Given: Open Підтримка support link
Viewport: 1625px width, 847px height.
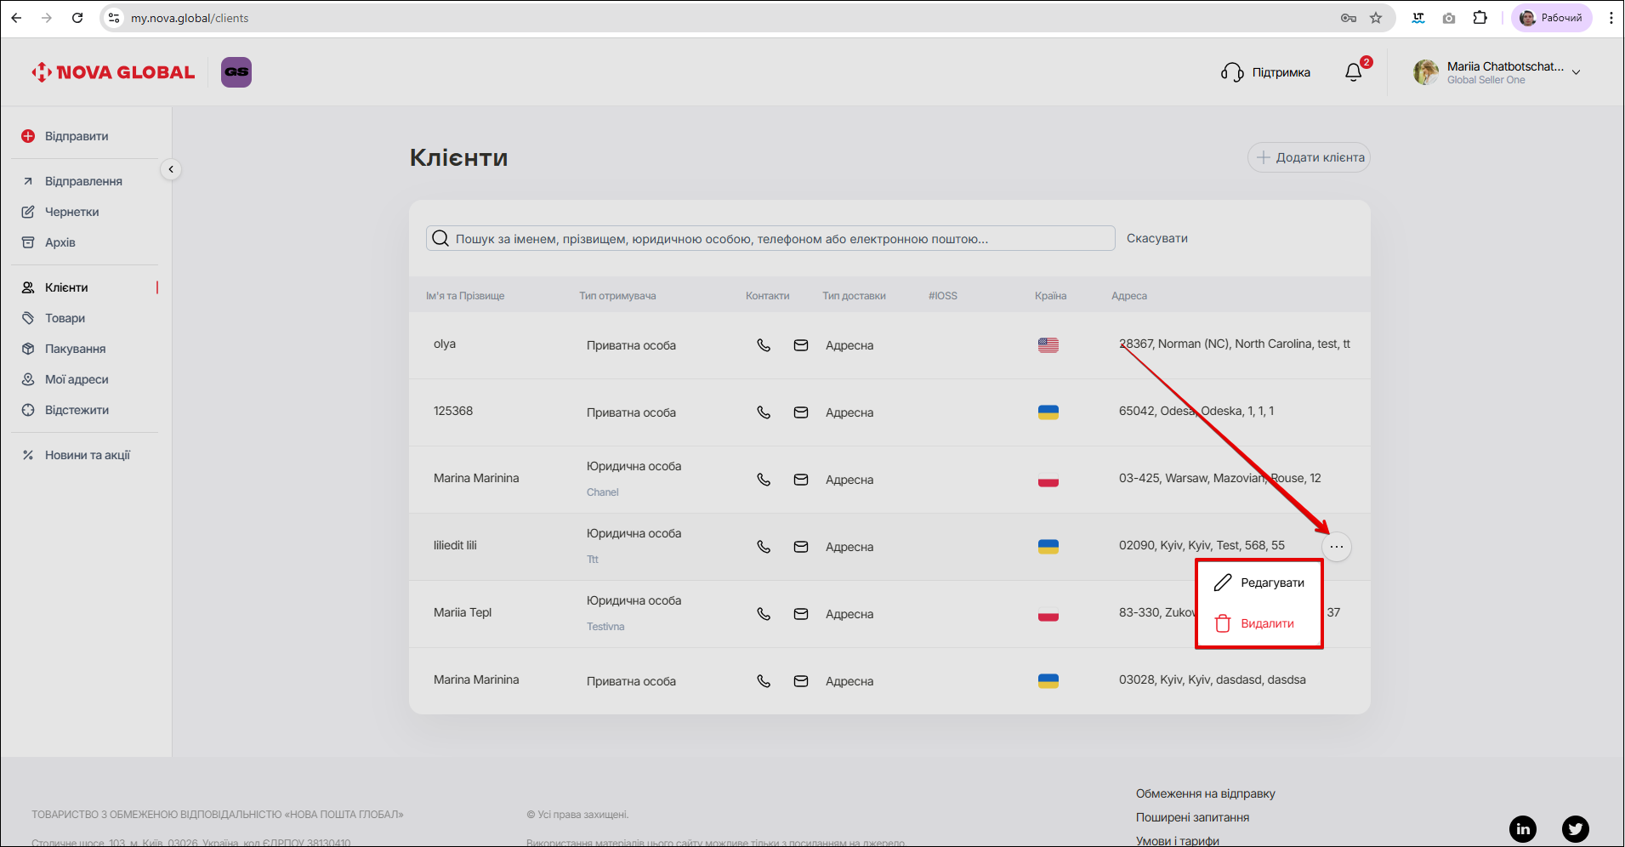Looking at the screenshot, I should coord(1265,72).
